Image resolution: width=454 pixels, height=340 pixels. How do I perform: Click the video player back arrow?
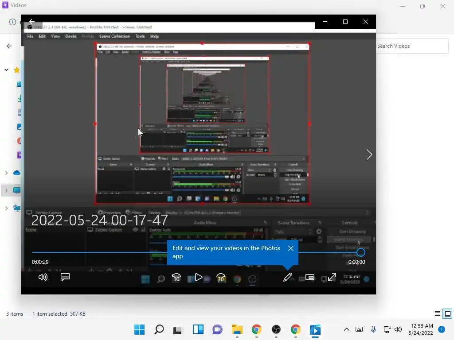[x=32, y=21]
